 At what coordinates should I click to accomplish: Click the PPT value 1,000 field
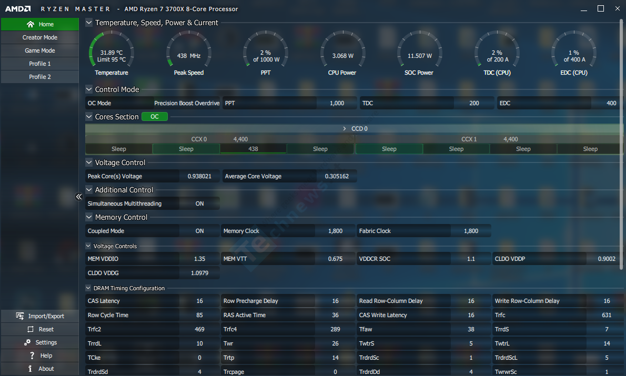point(337,103)
